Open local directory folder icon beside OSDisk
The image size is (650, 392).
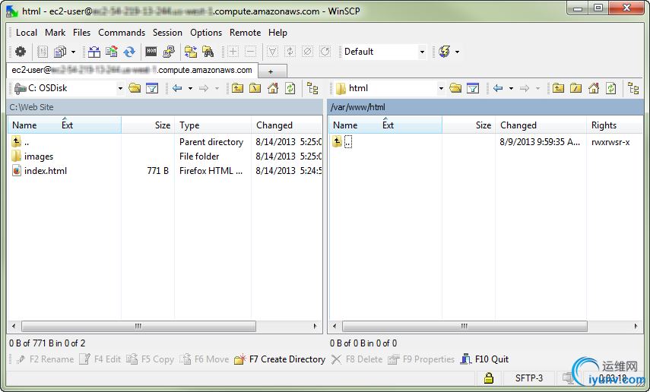(135, 88)
